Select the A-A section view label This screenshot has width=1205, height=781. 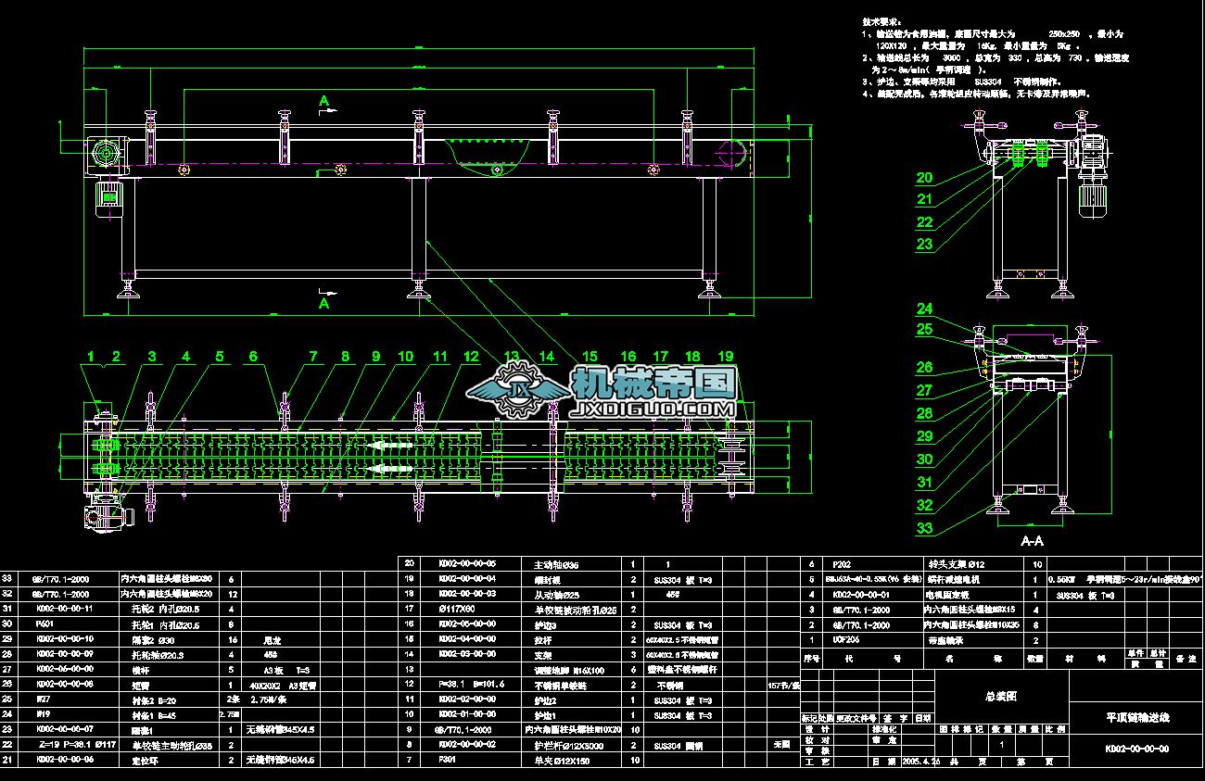tap(1032, 540)
